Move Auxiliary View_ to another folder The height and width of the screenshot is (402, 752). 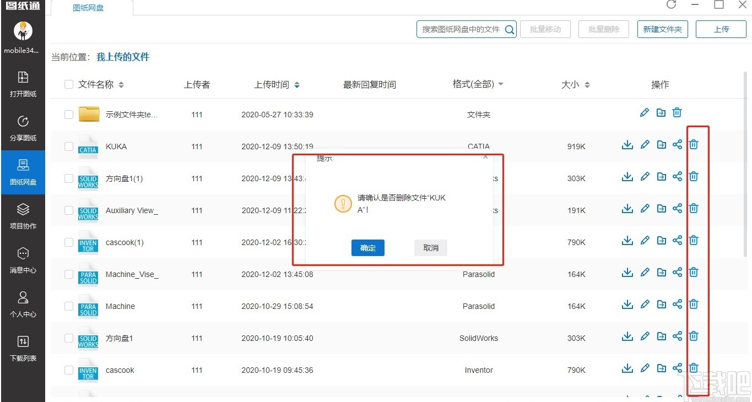click(661, 208)
